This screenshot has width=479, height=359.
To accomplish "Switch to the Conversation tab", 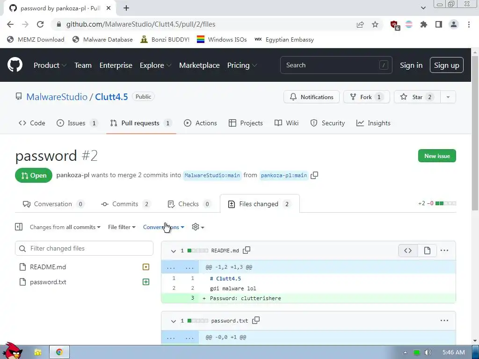I will [x=53, y=204].
